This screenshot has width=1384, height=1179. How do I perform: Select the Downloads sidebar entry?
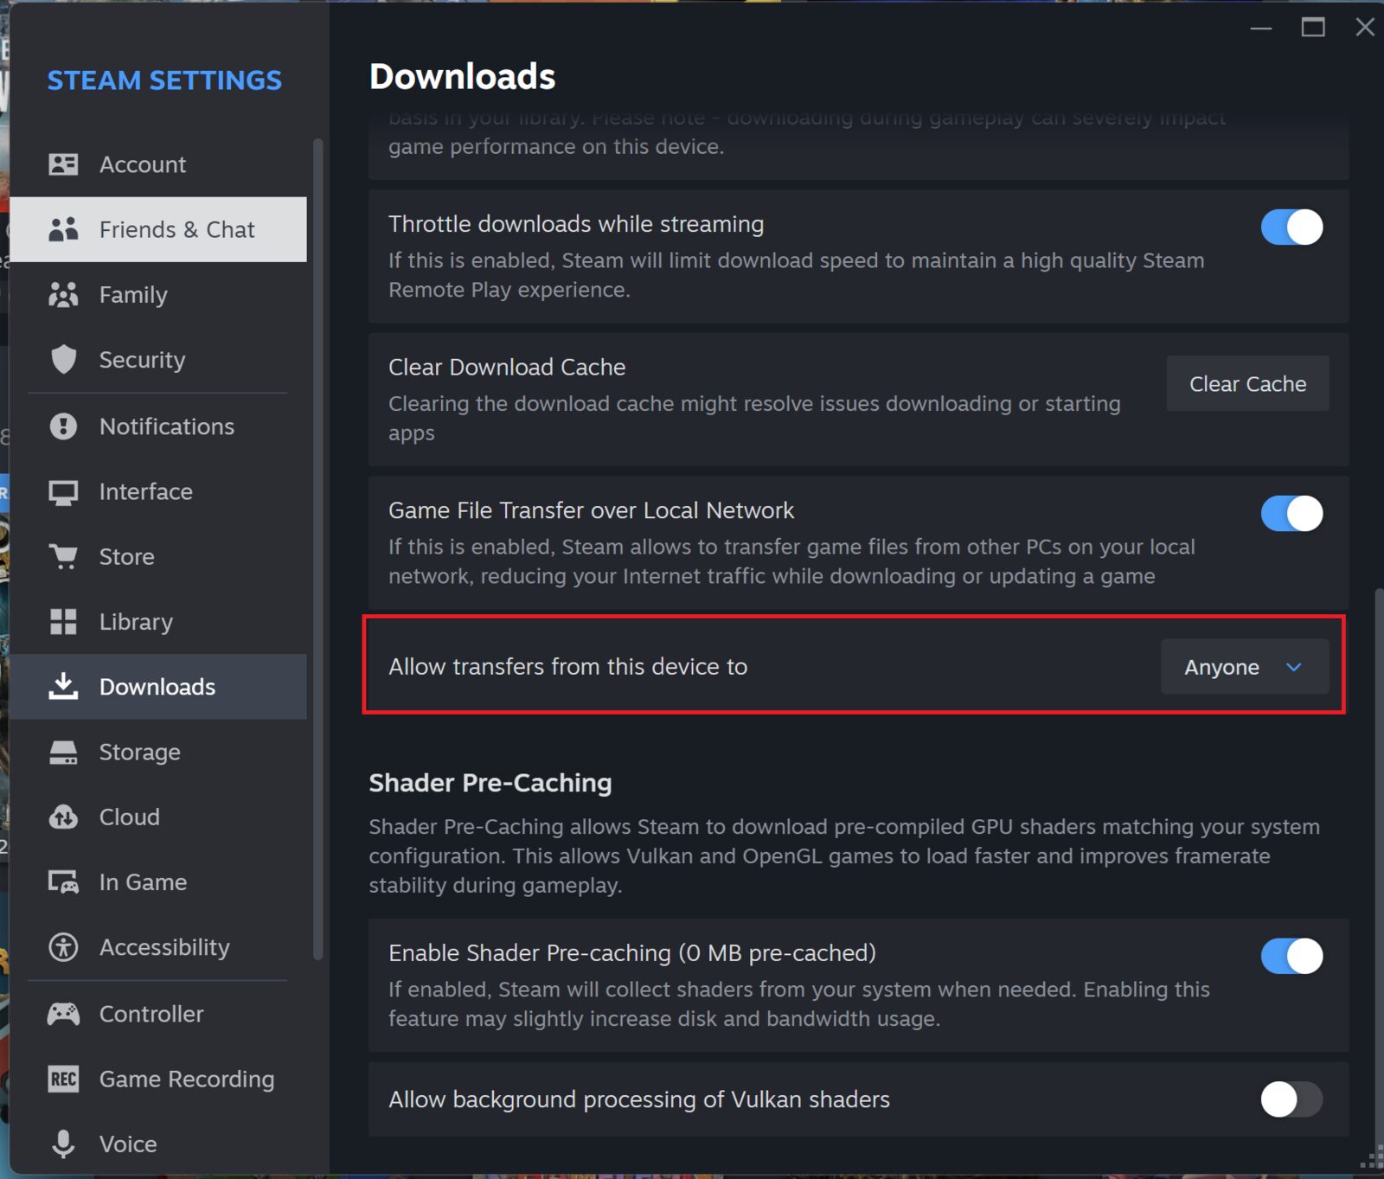158,687
